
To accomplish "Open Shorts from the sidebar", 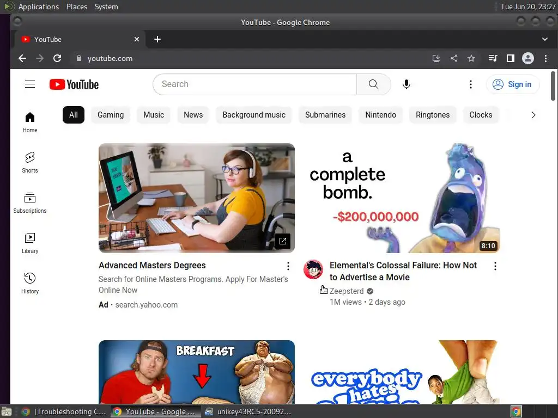I will click(30, 163).
